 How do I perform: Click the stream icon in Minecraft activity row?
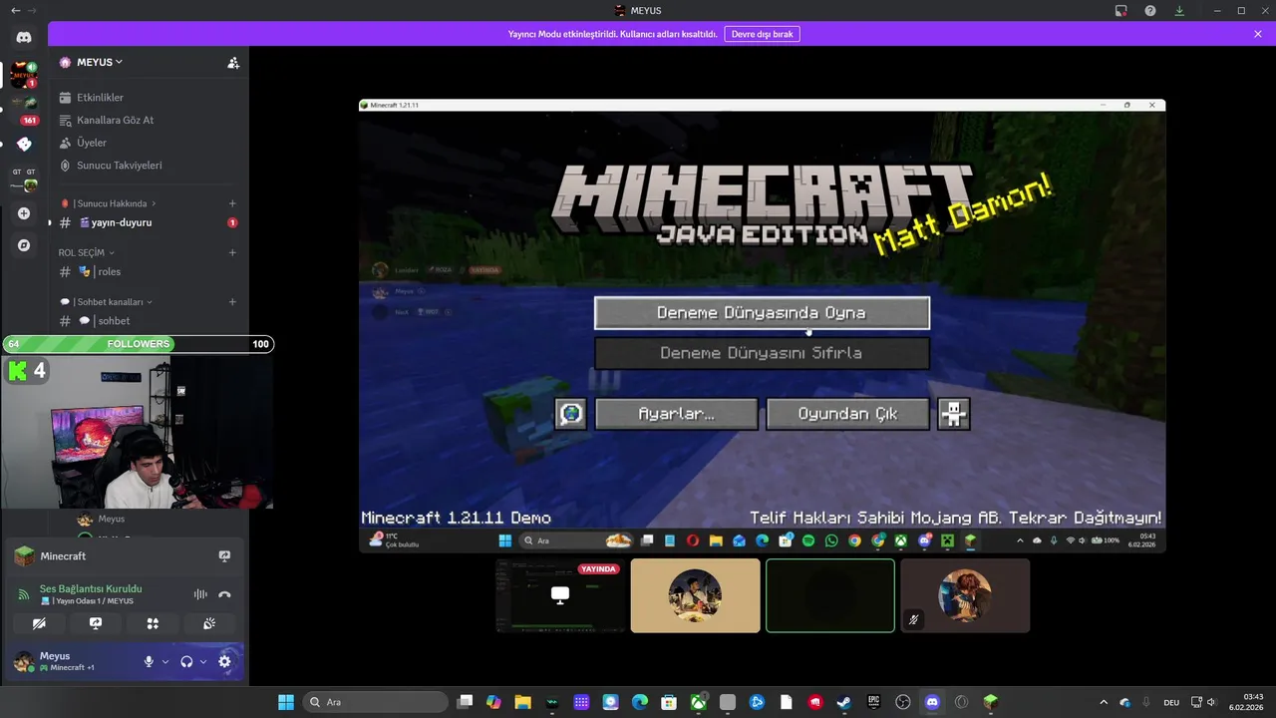coord(224,555)
